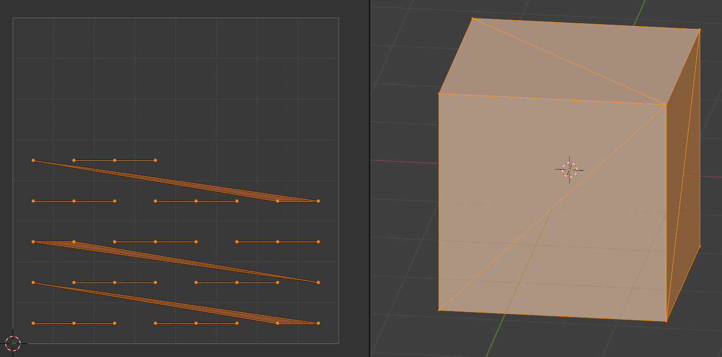The width and height of the screenshot is (722, 357).
Task: Select the cube's top front left corner vertex
Action: tap(439, 93)
